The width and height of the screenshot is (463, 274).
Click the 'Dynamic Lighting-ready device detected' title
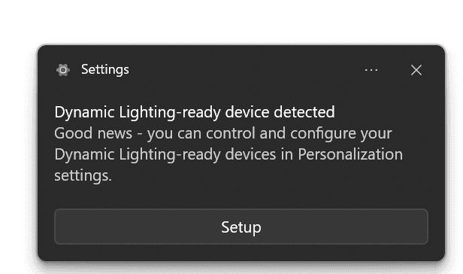(195, 112)
